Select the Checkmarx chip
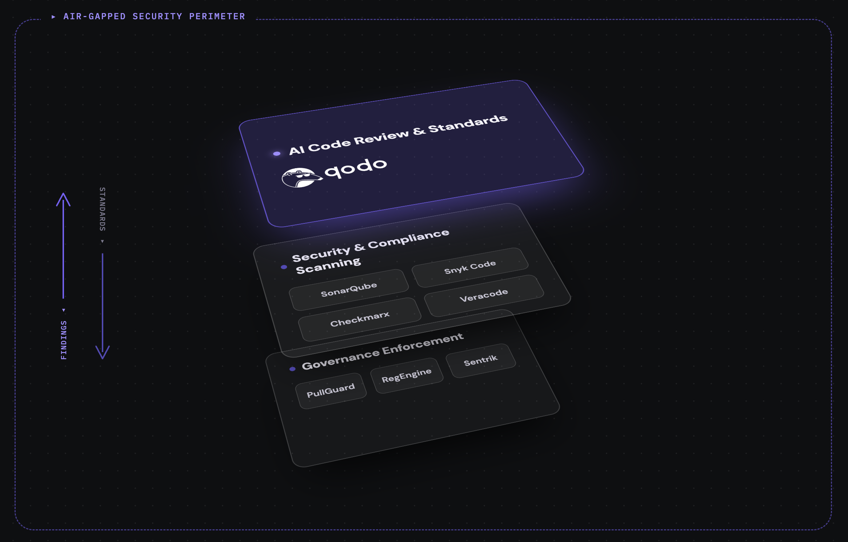848x542 pixels. coord(360,319)
